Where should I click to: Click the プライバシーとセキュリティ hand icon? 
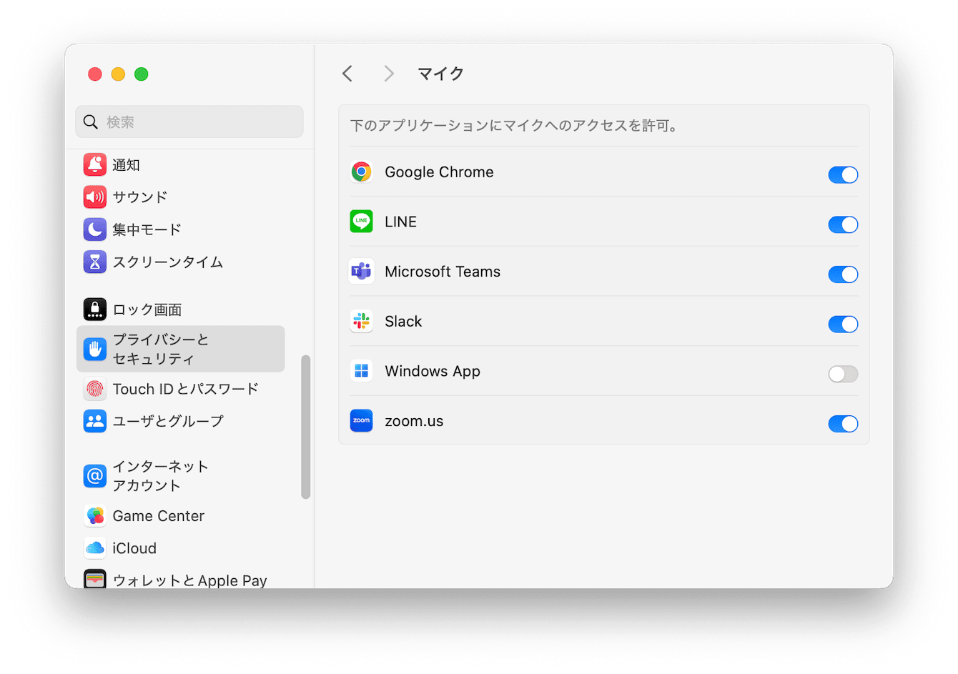(95, 349)
